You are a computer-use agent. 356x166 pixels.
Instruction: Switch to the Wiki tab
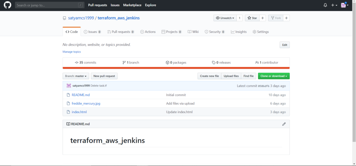click(x=193, y=32)
